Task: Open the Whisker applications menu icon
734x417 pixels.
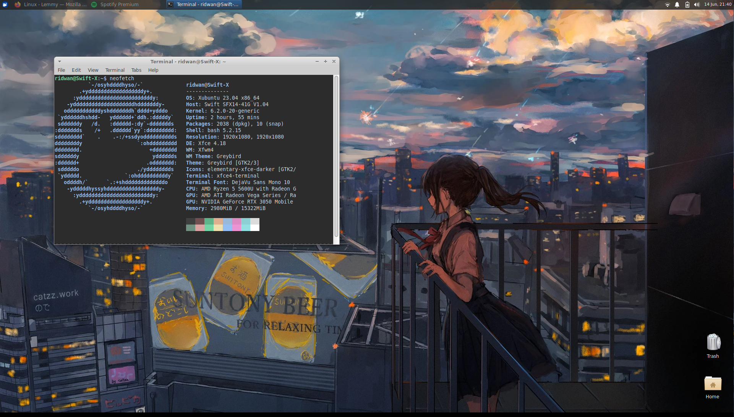Action: pos(5,5)
